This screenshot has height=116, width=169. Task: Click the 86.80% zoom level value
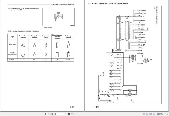click(160, 114)
